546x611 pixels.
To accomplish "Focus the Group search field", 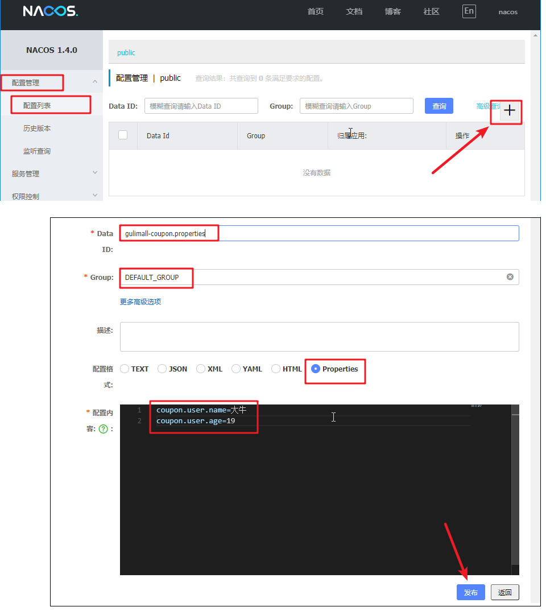I will (357, 106).
